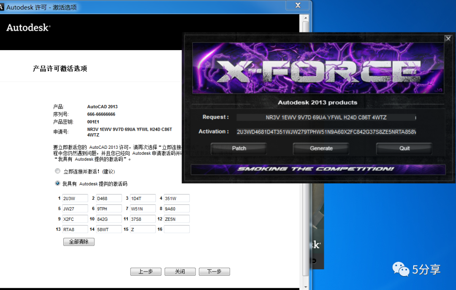The height and width of the screenshot is (290, 456).
Task: Click the scroll-up arrow in Autodesk window
Action: tap(306, 18)
